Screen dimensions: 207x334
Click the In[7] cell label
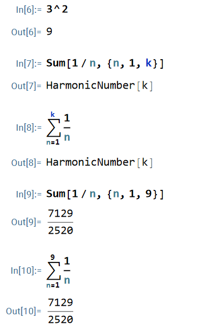tap(29, 63)
